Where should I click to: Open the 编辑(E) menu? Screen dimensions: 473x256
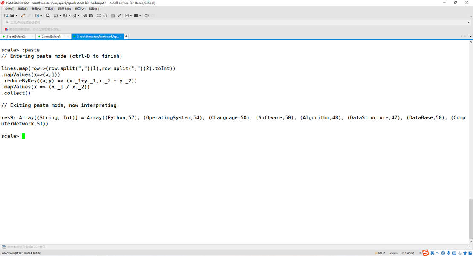pos(23,9)
